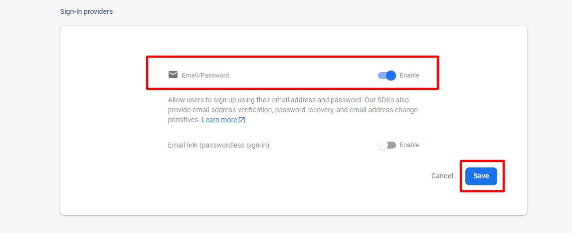Screen dimensions: 572x233
Task: Click the light-blue track of Email/Password switch
Action: [382, 76]
